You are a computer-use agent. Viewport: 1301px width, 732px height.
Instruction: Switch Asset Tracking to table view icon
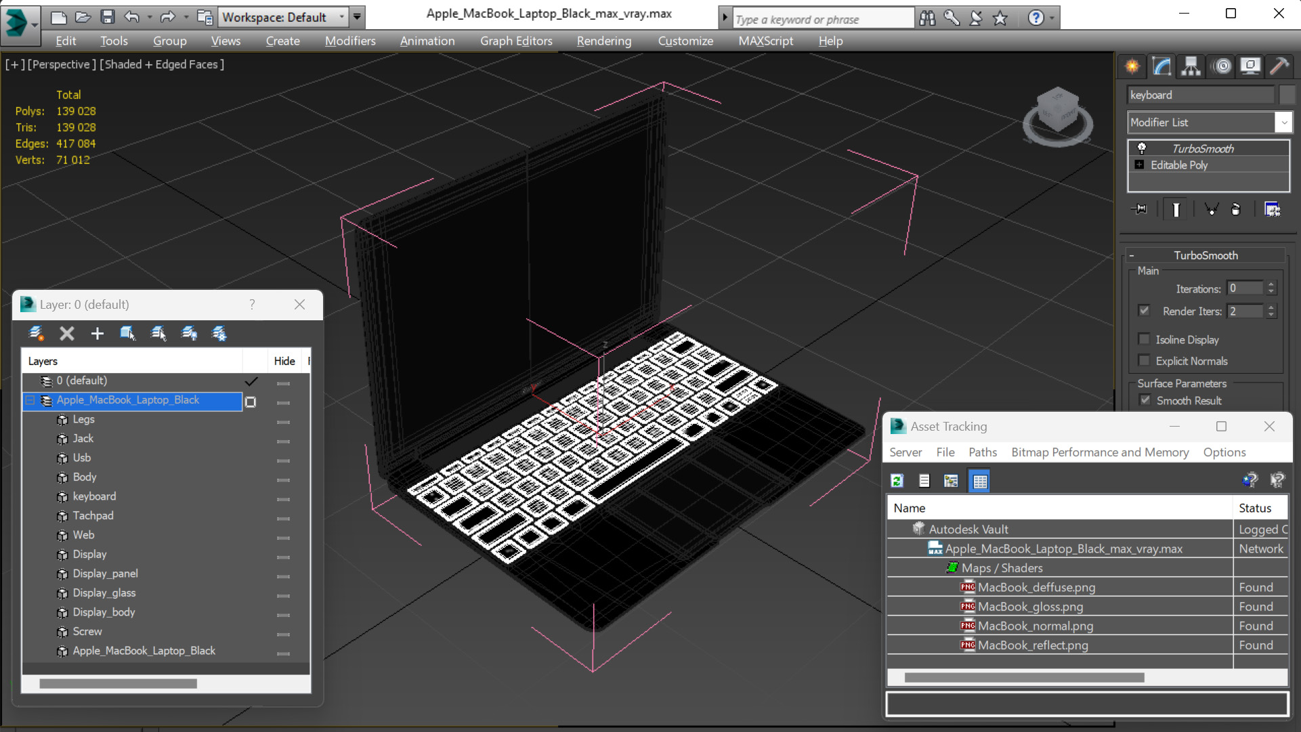point(979,481)
